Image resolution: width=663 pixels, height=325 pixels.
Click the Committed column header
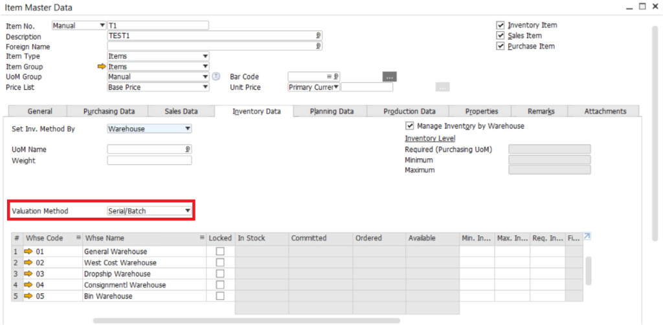tap(320, 238)
